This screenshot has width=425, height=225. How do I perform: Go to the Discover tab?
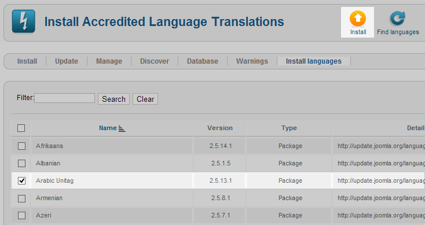tap(155, 61)
